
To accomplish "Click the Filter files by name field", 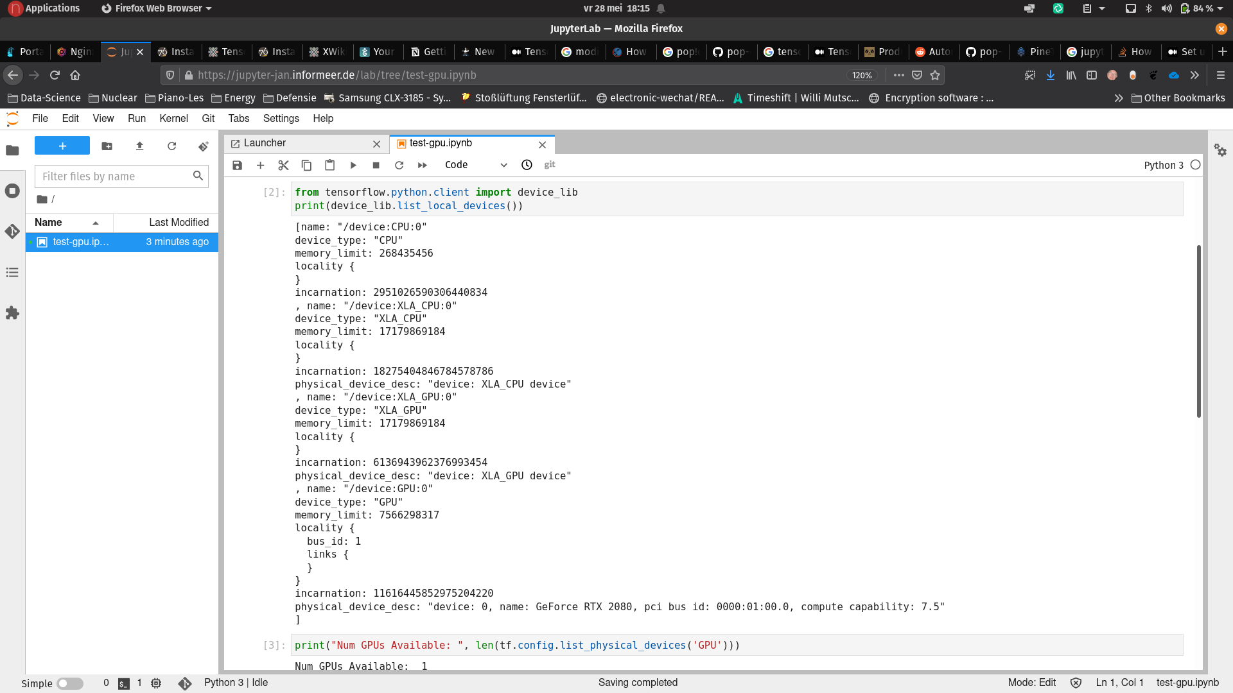I will point(116,176).
